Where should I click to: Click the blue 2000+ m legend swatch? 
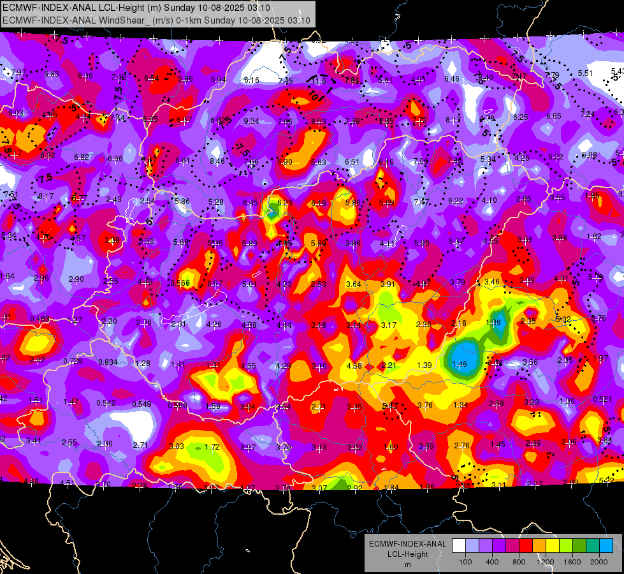coord(606,545)
